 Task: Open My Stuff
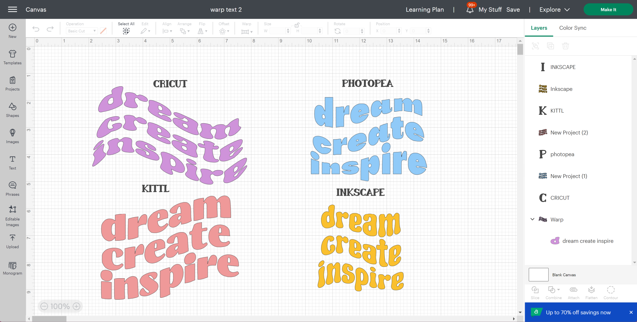click(490, 10)
